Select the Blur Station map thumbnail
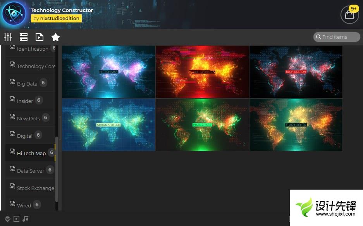The height and width of the screenshot is (226, 363). (x=296, y=72)
